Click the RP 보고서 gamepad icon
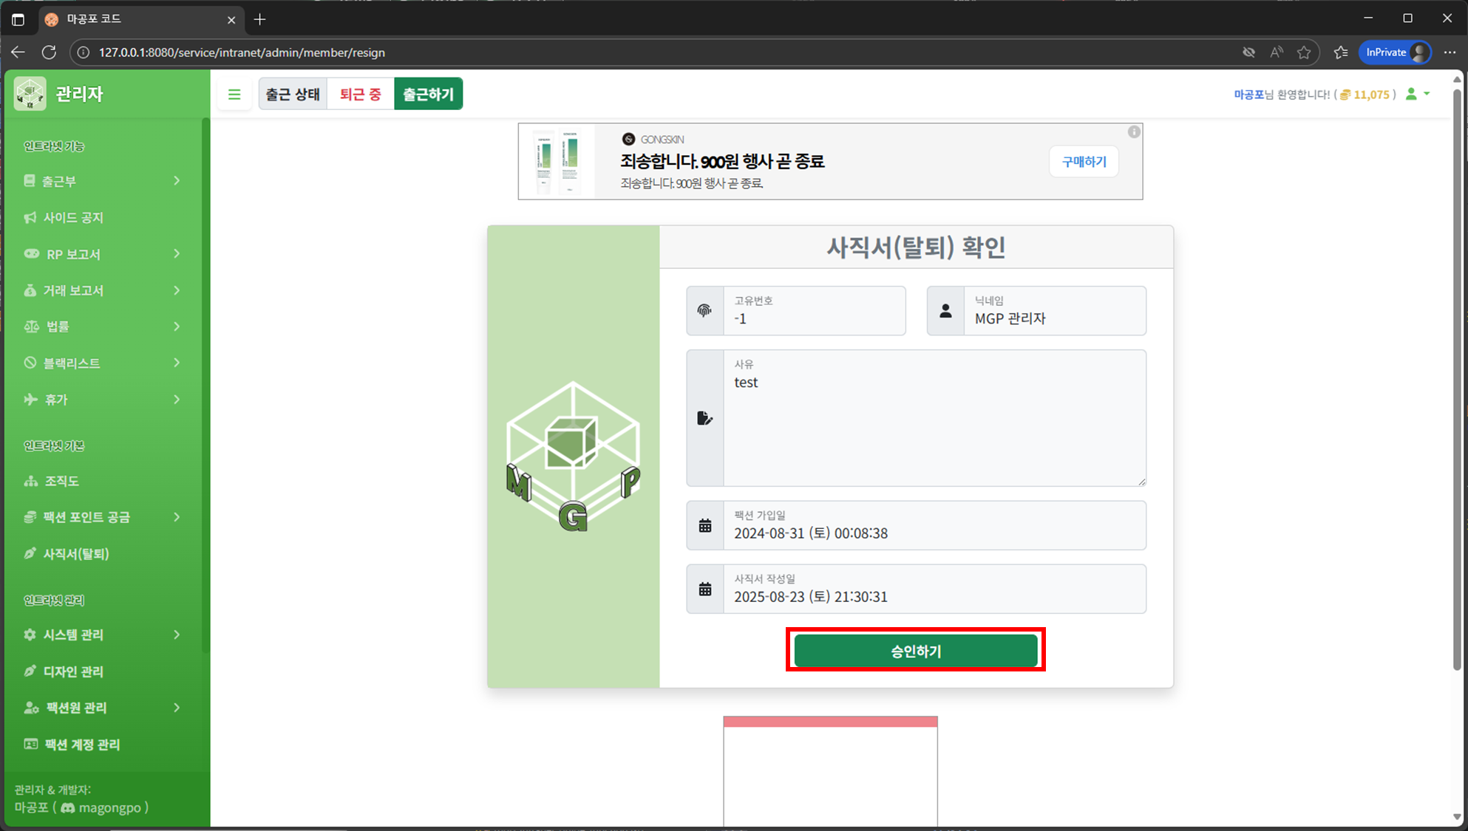Screen dimensions: 1468x831 click(32, 254)
